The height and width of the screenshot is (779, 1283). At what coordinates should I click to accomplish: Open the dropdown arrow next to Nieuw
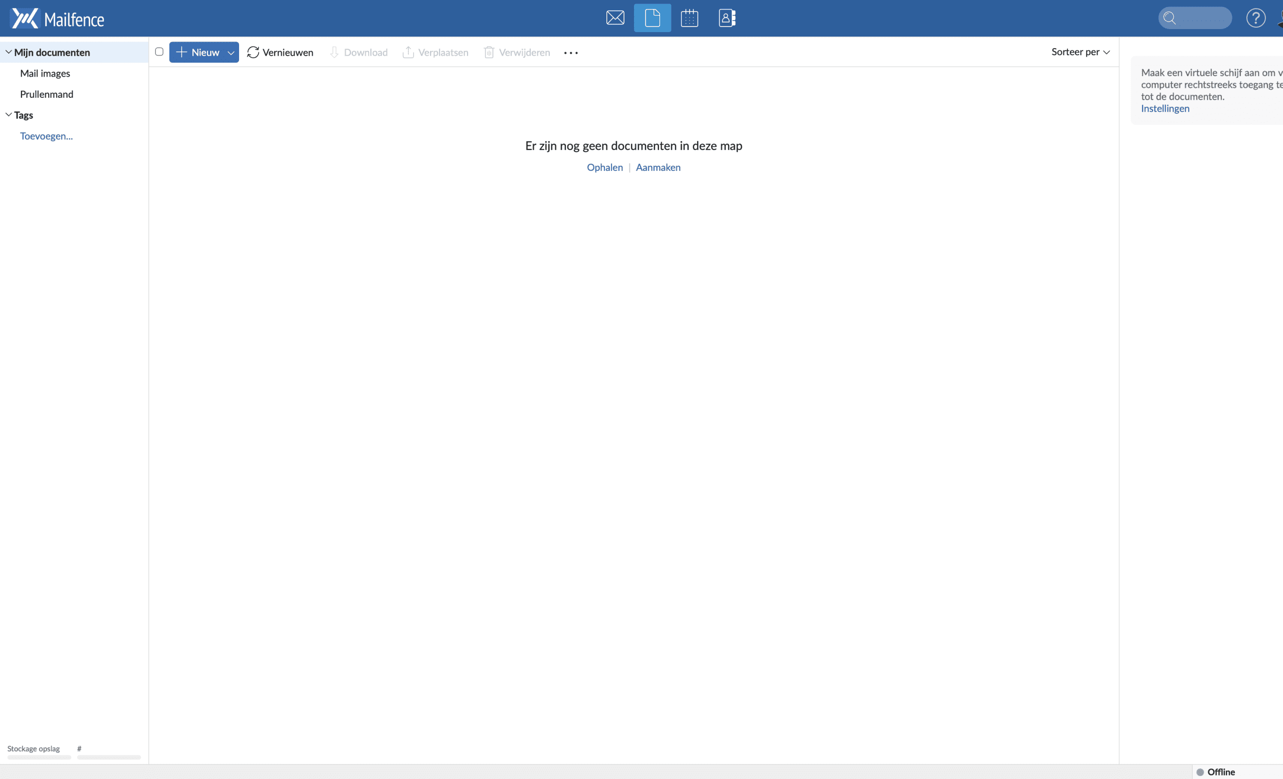231,52
